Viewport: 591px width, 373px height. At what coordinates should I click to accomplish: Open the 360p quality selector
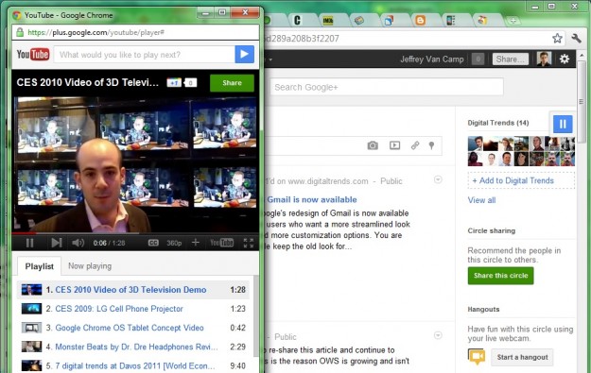click(174, 243)
